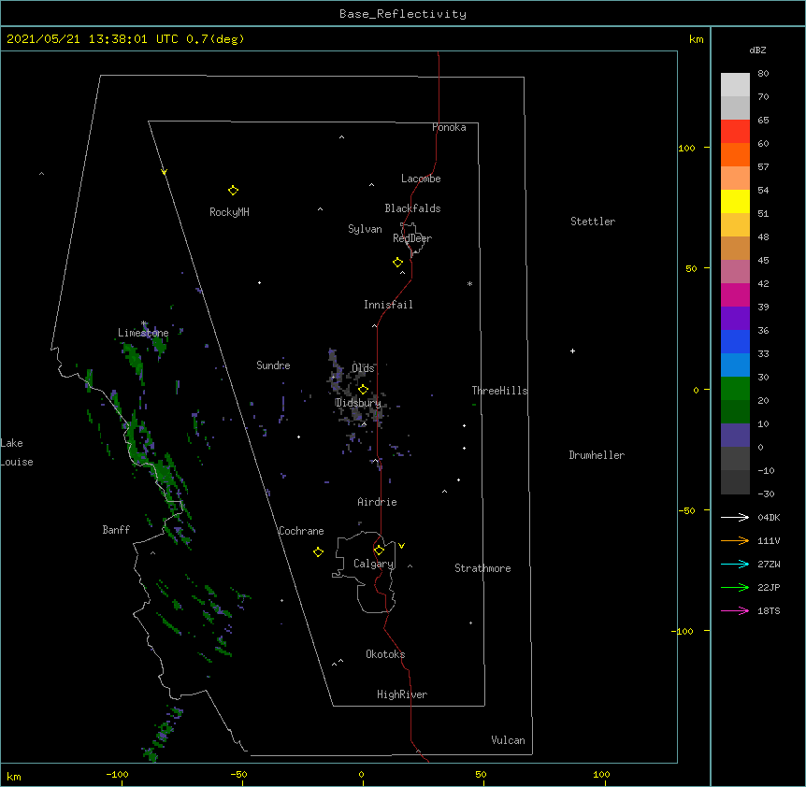Click the asterisk marker east of Innisfail
Viewport: 806px width, 787px height.
469,283
